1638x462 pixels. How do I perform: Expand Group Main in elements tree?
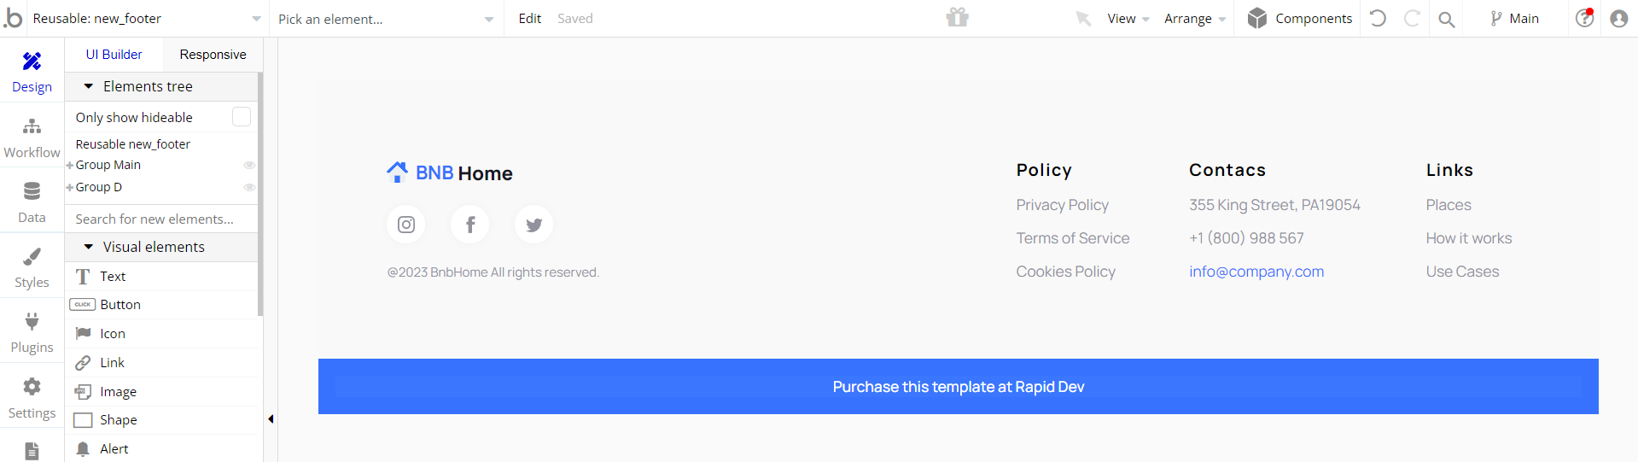tap(70, 166)
